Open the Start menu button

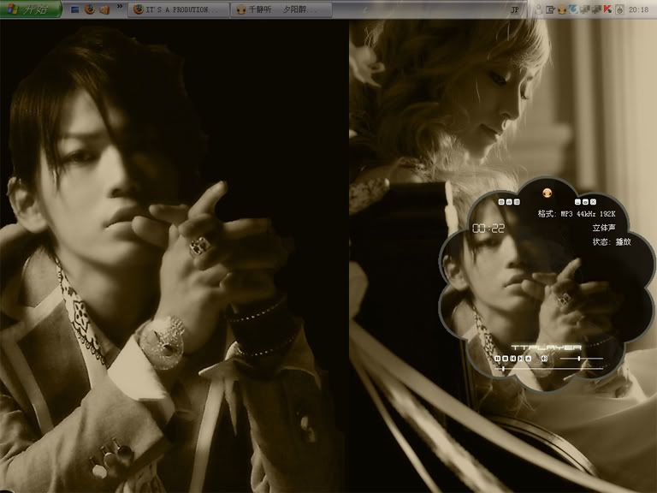[x=31, y=9]
